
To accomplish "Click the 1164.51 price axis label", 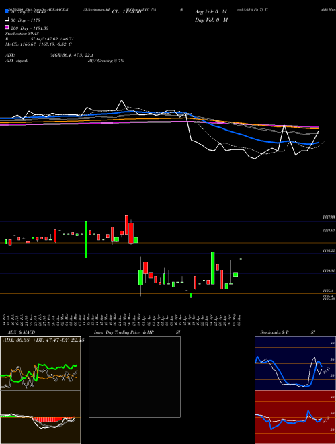I will [x=329, y=270].
